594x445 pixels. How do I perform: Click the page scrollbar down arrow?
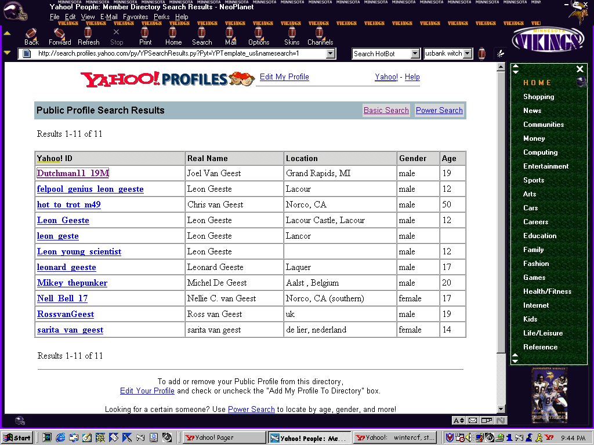coord(501,408)
